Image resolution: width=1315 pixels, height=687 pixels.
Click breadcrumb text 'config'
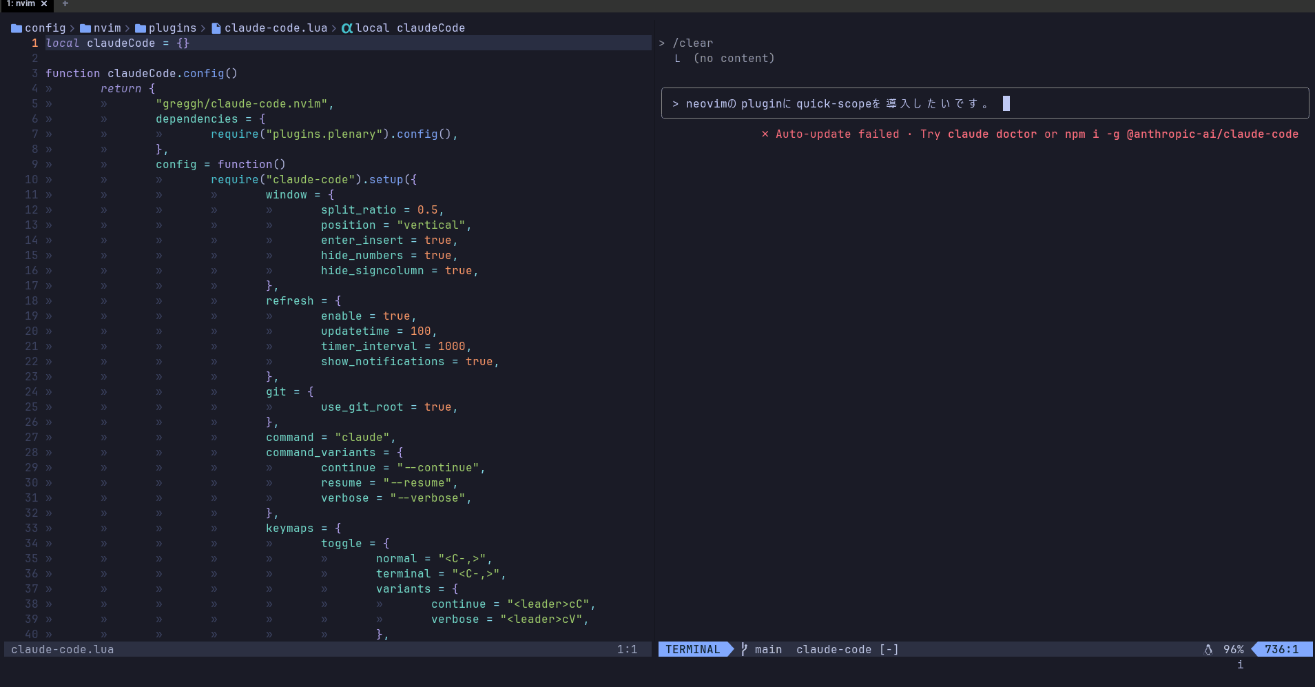pos(45,28)
